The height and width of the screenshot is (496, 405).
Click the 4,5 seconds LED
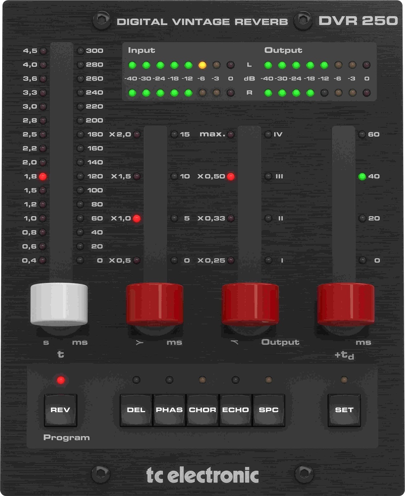tap(43, 51)
